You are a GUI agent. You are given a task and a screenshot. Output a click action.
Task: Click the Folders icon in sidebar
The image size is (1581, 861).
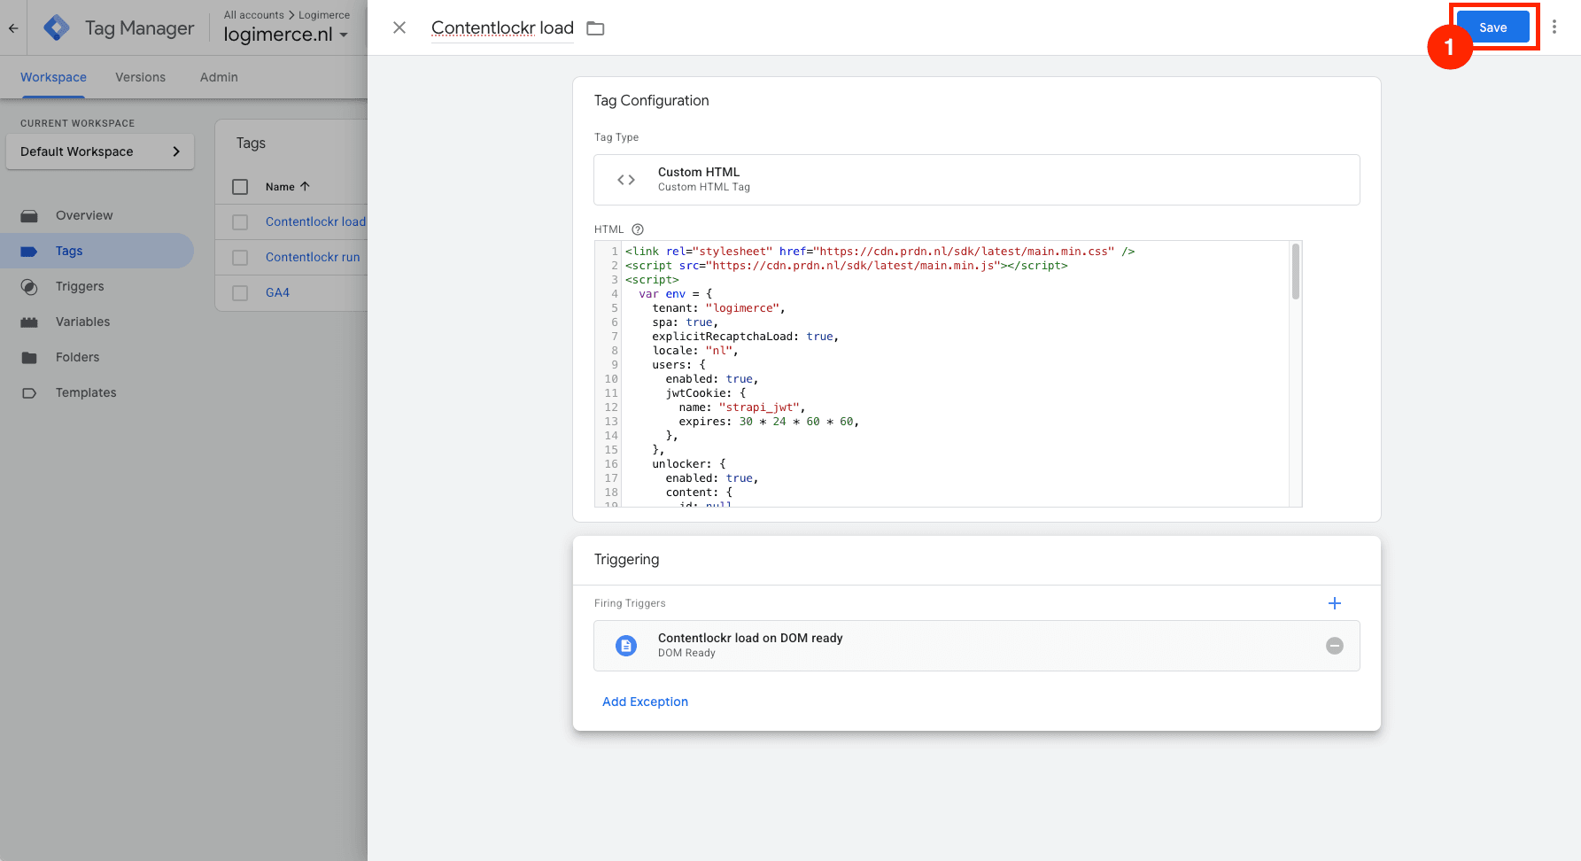pos(29,358)
